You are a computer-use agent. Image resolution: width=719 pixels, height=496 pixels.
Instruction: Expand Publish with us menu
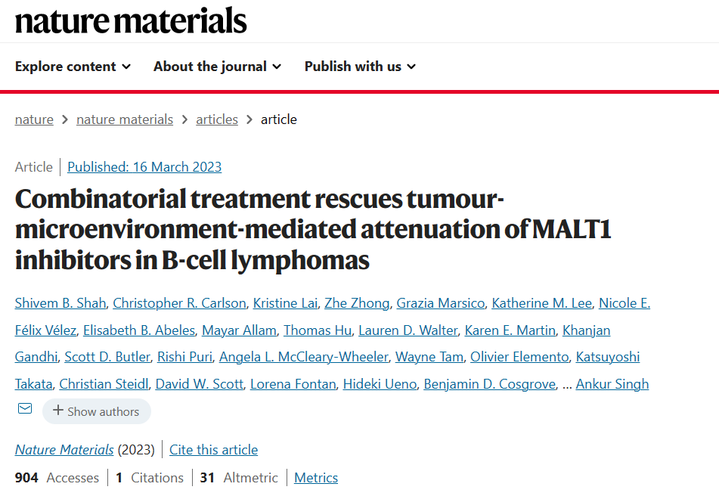click(x=361, y=67)
